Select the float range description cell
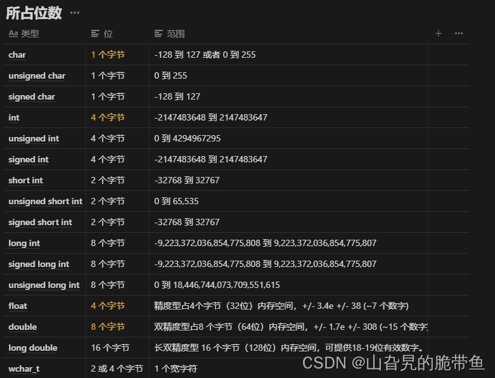This screenshot has height=378, width=495. click(288, 306)
